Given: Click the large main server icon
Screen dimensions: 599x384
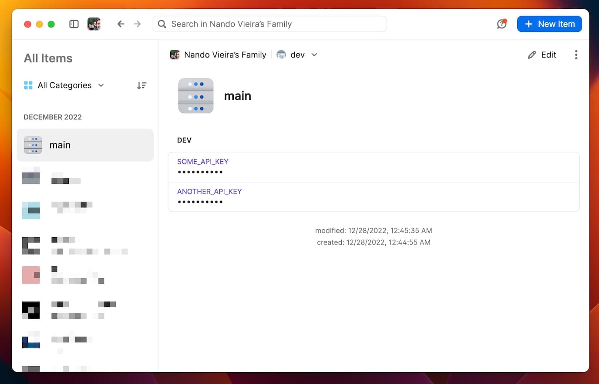Looking at the screenshot, I should (x=196, y=96).
